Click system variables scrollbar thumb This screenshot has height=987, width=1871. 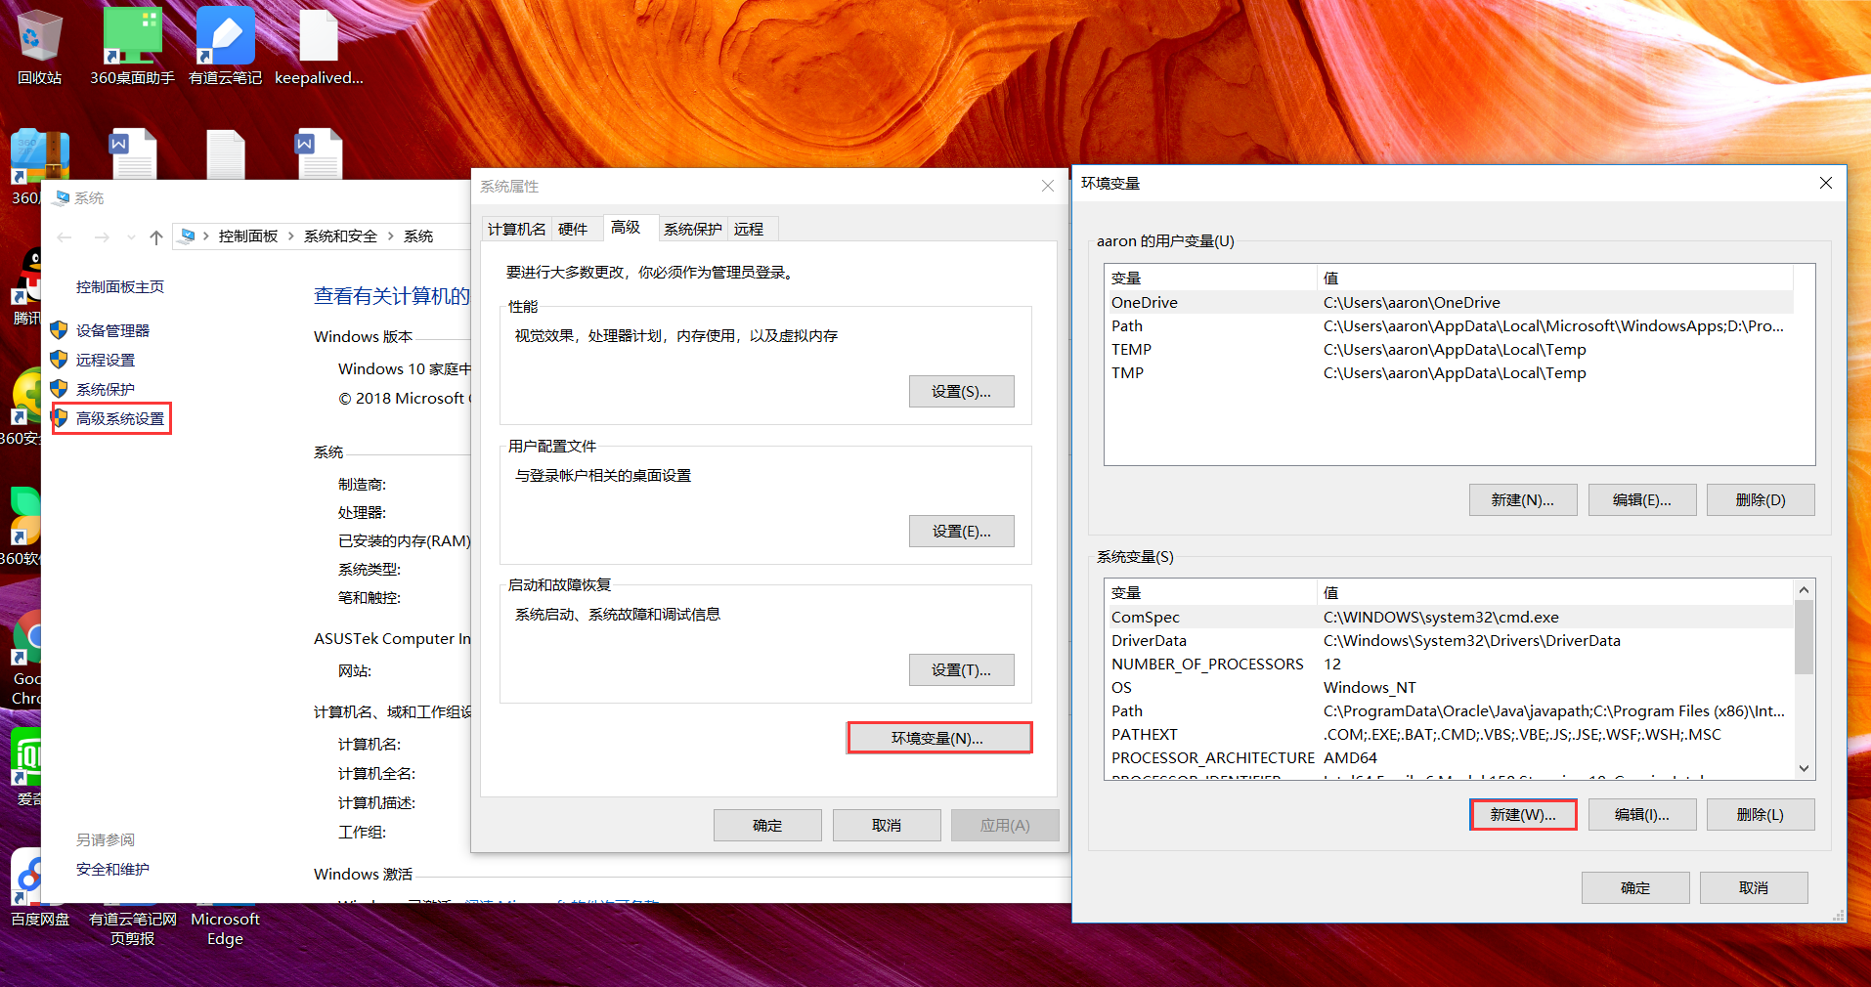tap(1805, 637)
